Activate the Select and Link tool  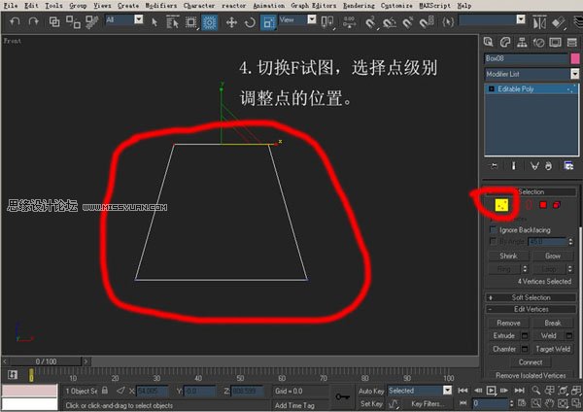tap(54, 22)
